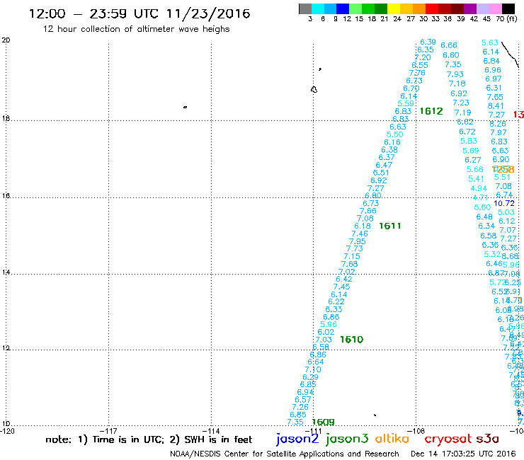Click the latitude 20 axis label
The image size is (524, 460).
click(x=6, y=40)
